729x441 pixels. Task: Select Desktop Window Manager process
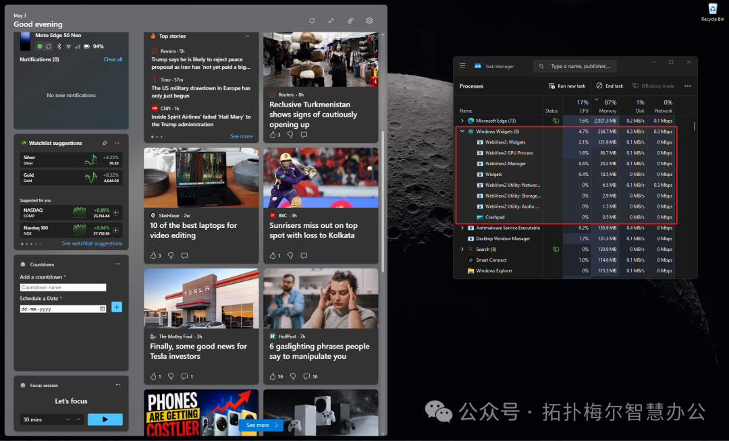[566, 239]
